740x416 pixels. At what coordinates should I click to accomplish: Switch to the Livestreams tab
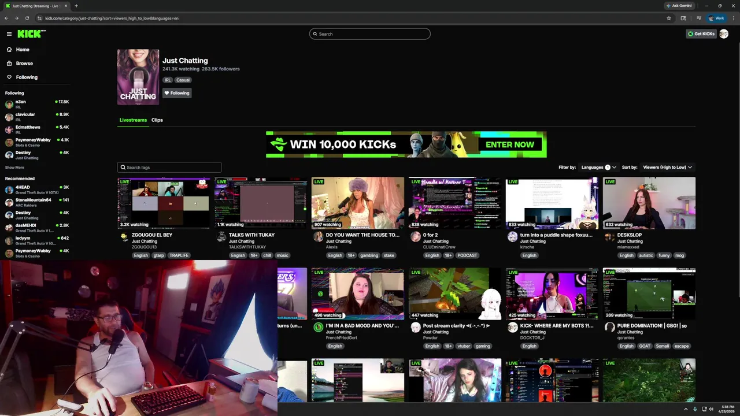click(x=133, y=120)
